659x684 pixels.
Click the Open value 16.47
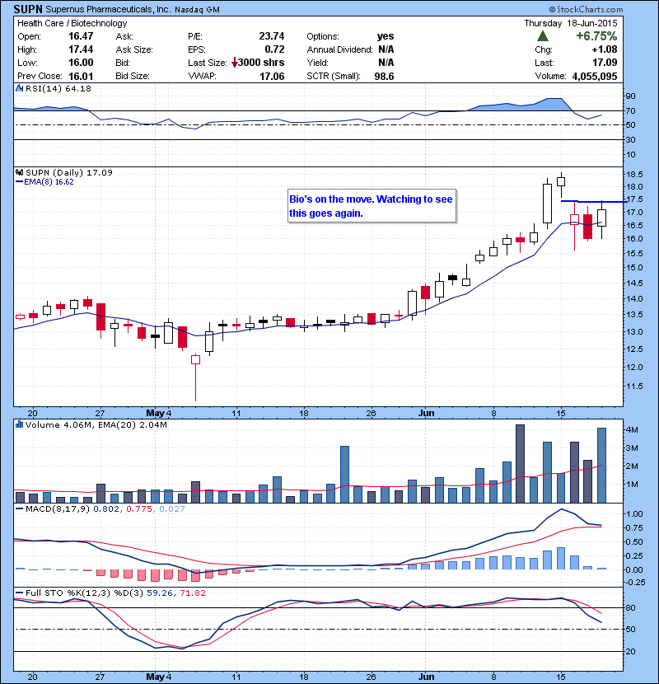click(81, 36)
